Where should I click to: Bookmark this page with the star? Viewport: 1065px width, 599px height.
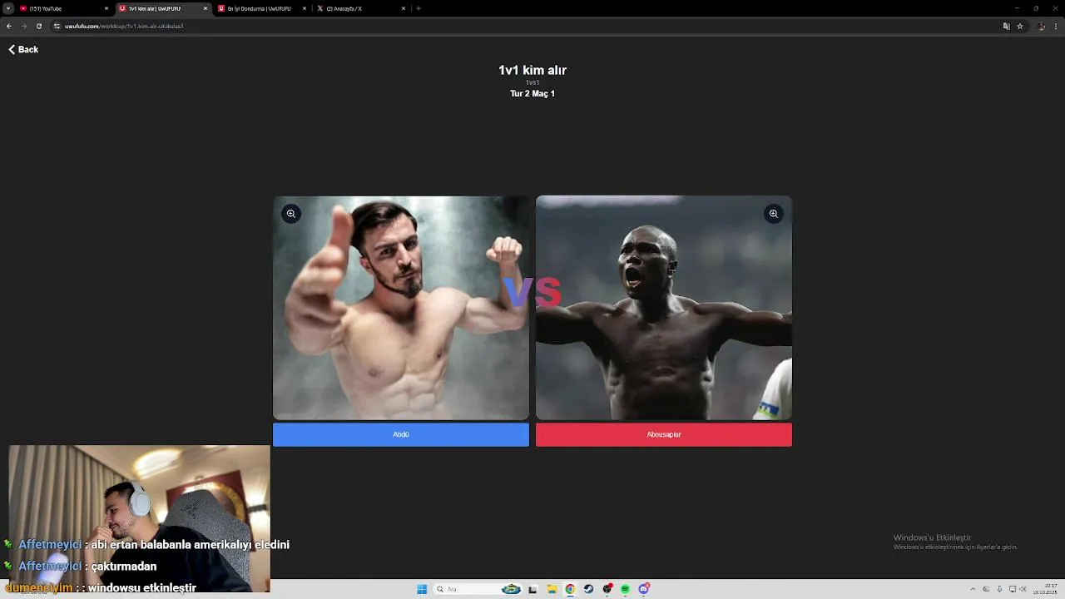[x=1020, y=26]
